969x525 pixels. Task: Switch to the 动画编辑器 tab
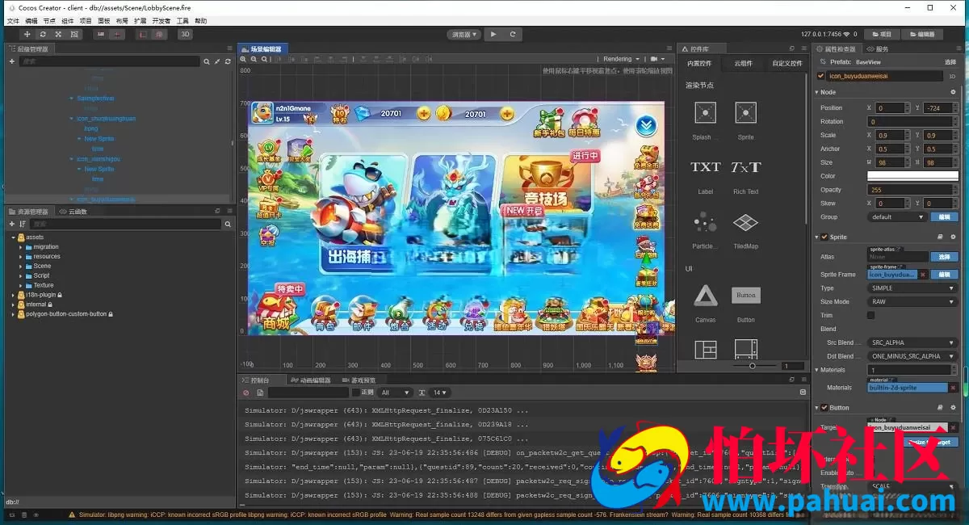click(x=310, y=380)
